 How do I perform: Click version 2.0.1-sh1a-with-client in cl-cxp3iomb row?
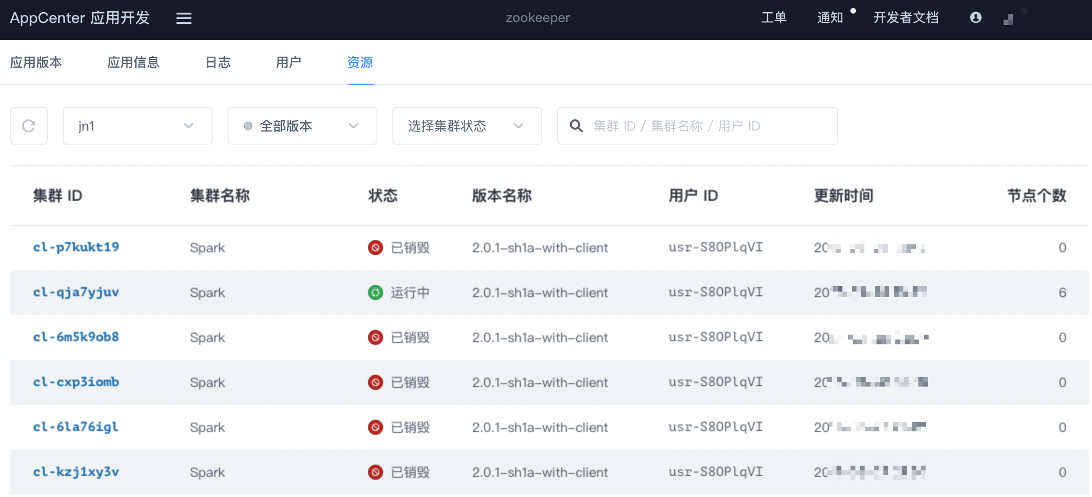[540, 382]
